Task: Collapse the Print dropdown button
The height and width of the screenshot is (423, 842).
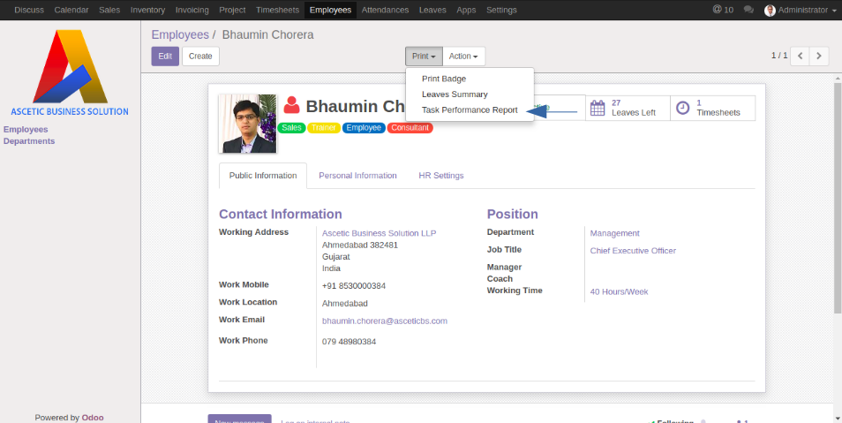Action: tap(424, 56)
